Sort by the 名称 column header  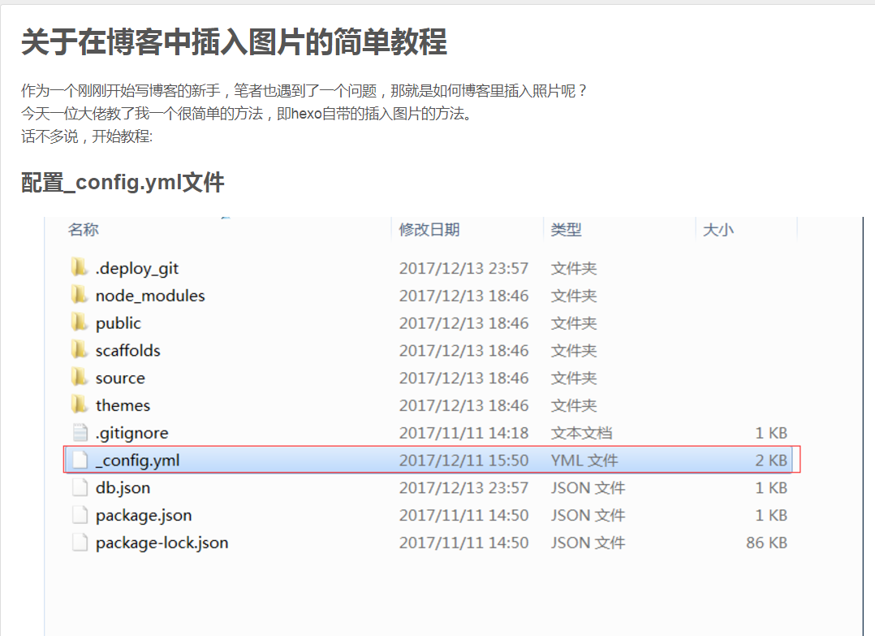(83, 230)
